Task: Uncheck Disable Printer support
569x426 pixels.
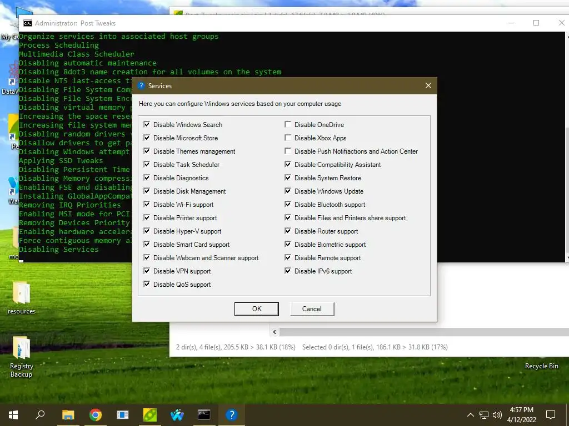Action: [147, 217]
